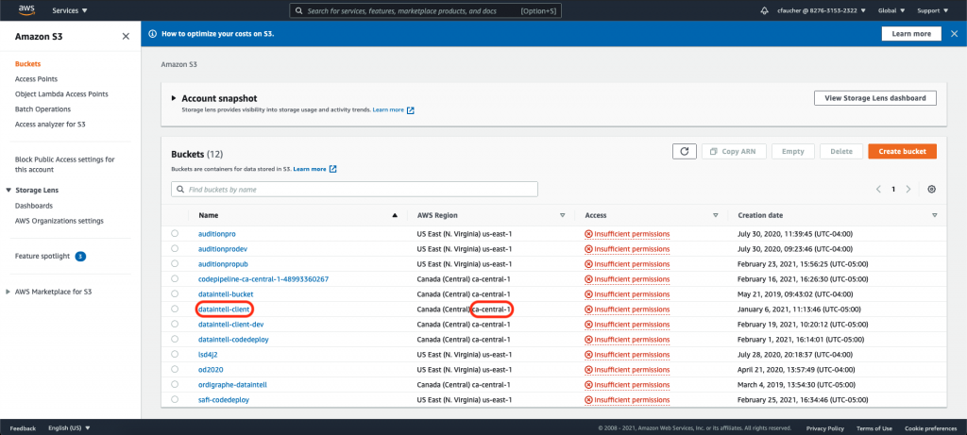Open Batch Operations in the sidebar
Screen dimensions: 967x435
[x=42, y=109]
